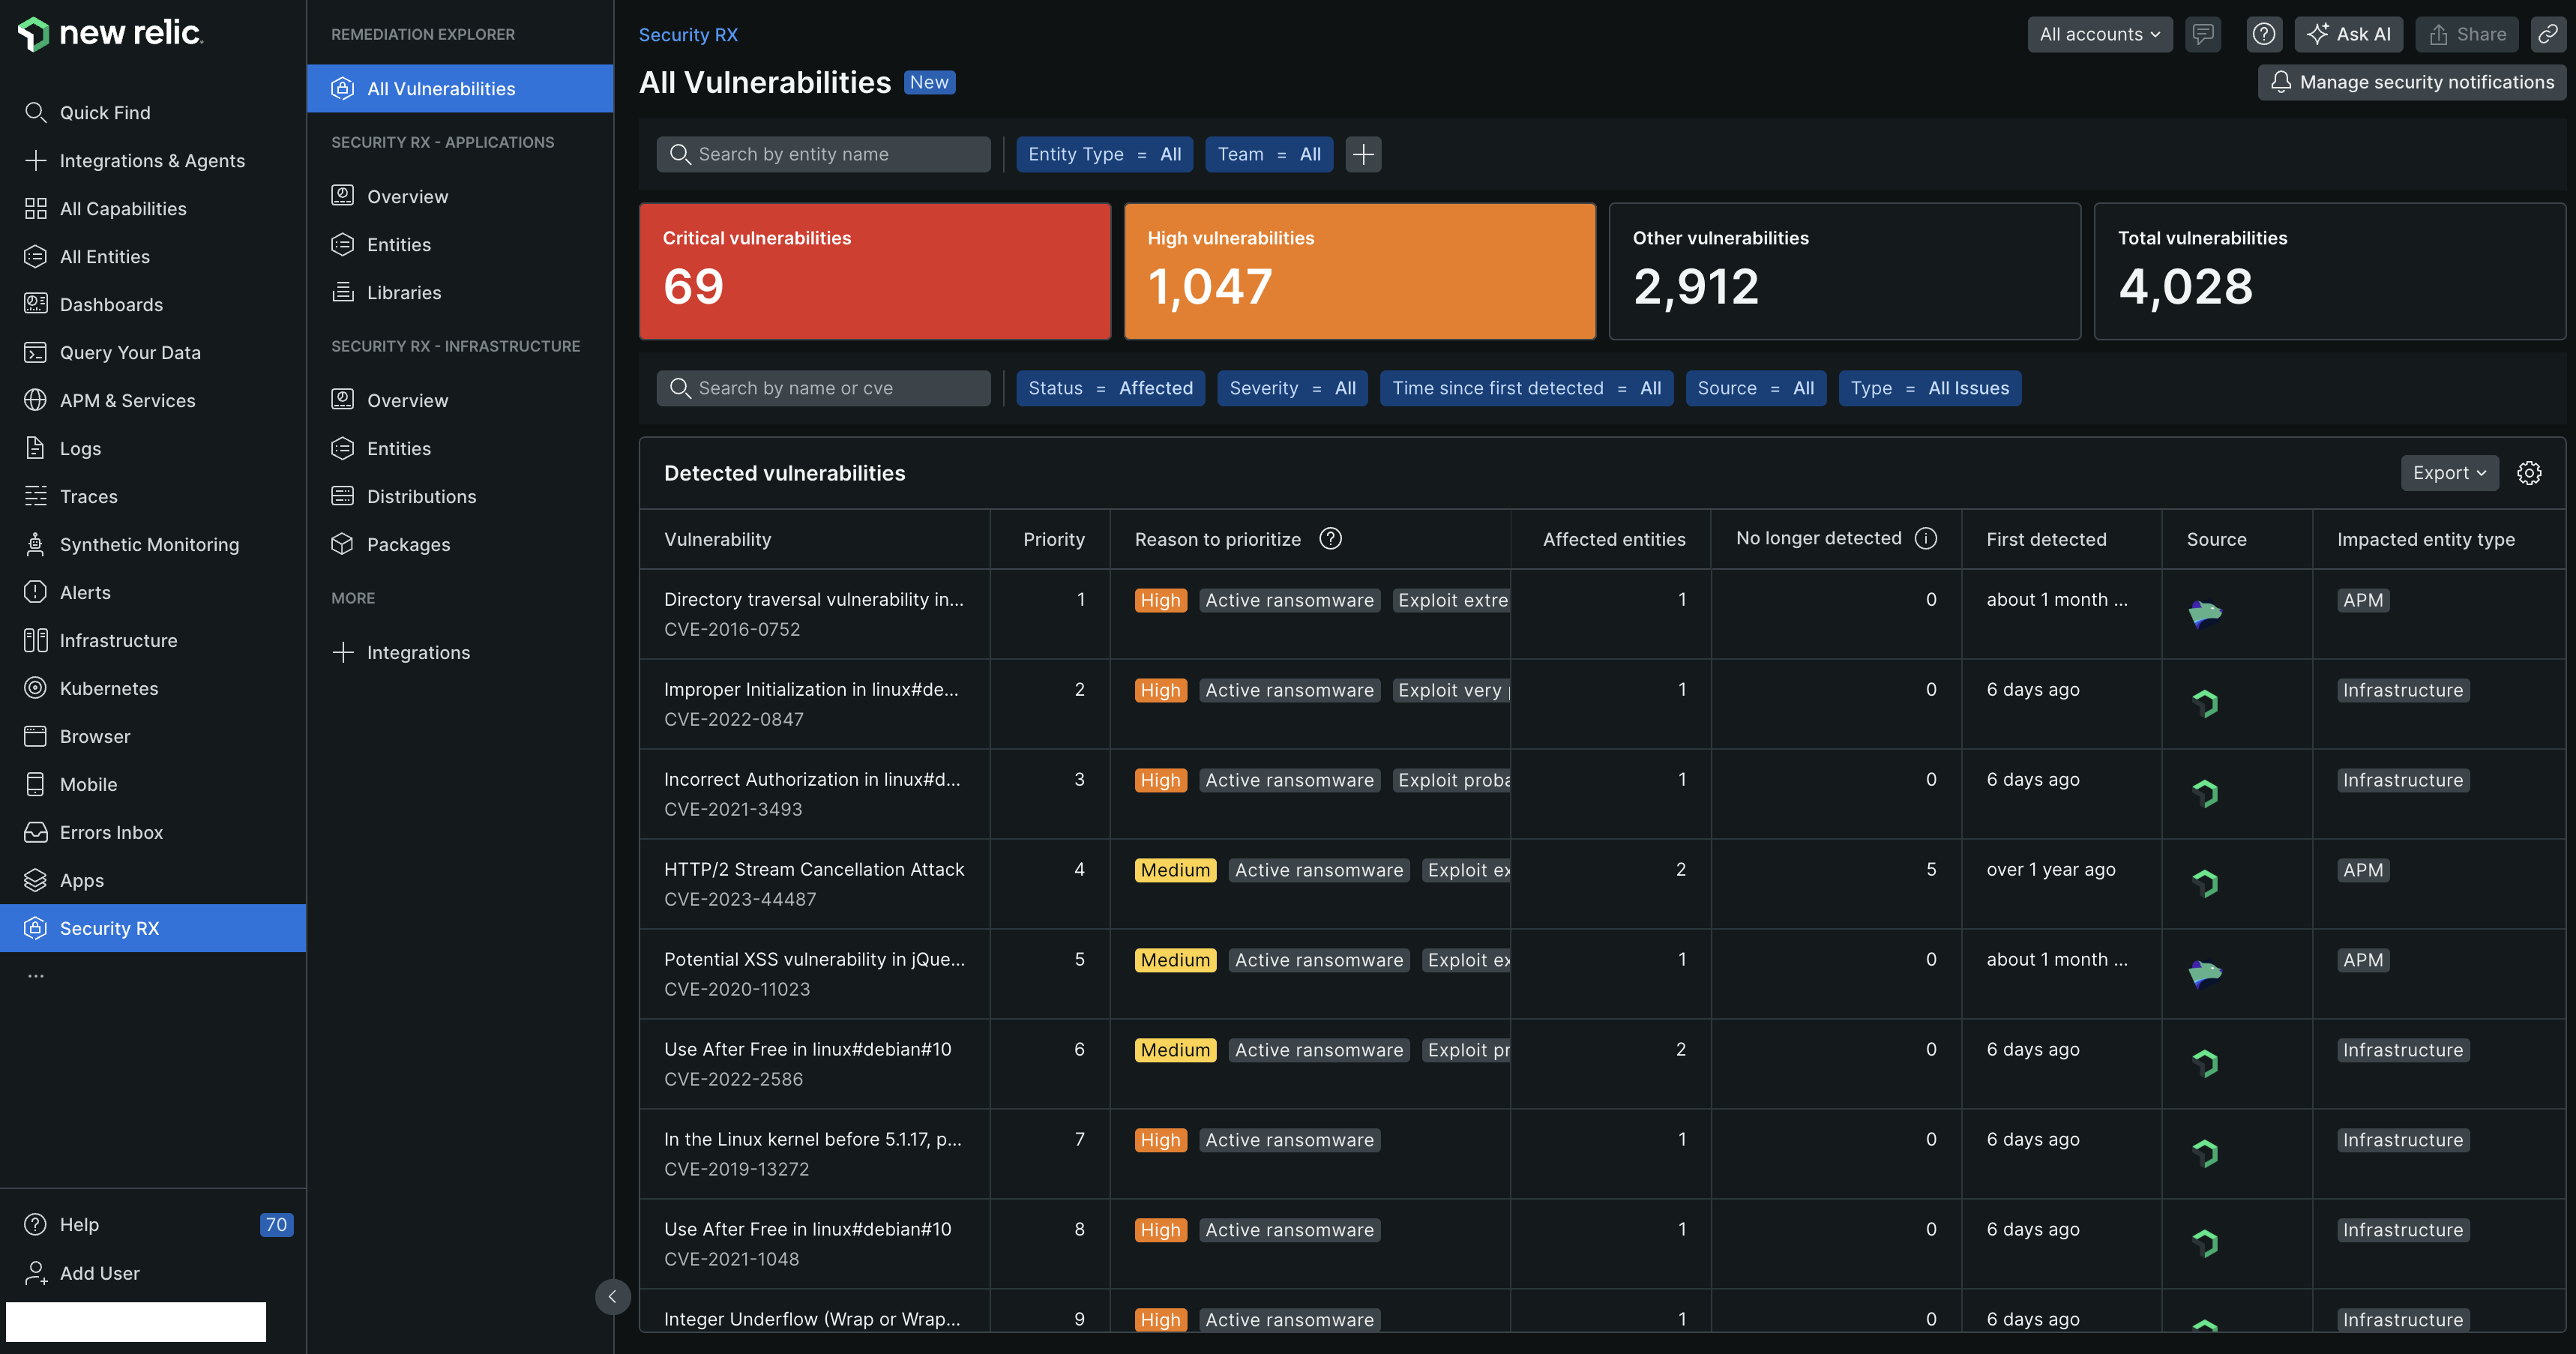The height and width of the screenshot is (1354, 2576).
Task: Open CVE-2016-0752 Directory traversal vulnerability
Action: tap(814, 613)
